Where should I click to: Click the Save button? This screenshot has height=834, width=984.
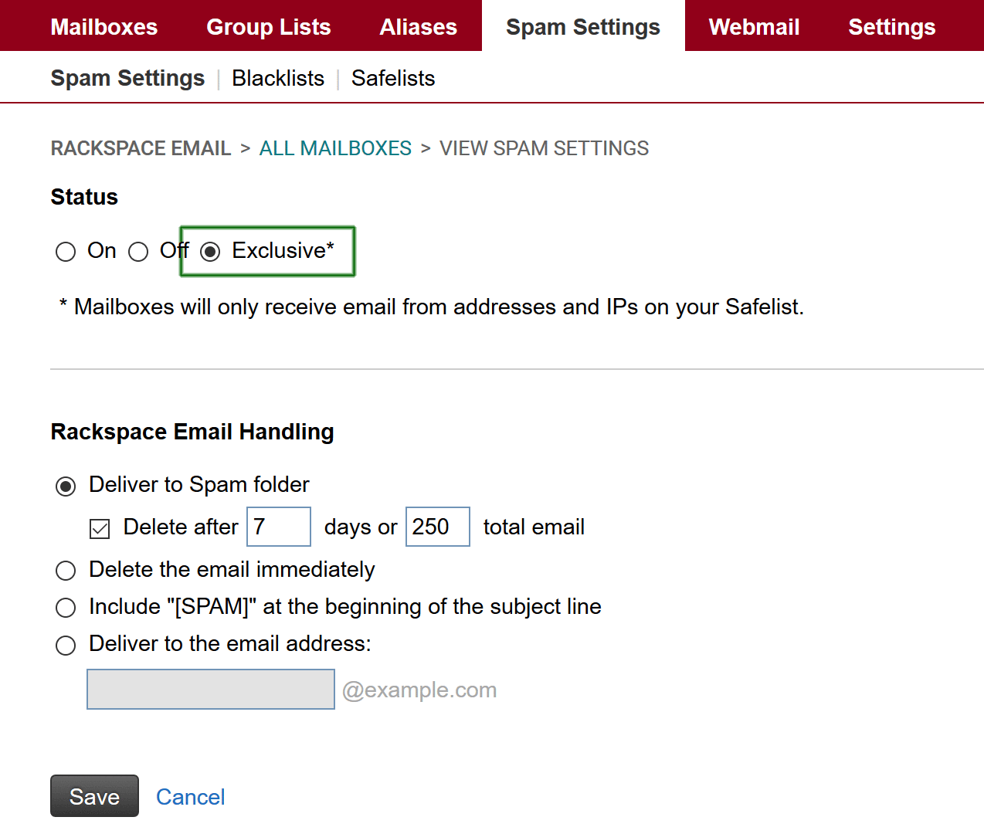pos(94,796)
